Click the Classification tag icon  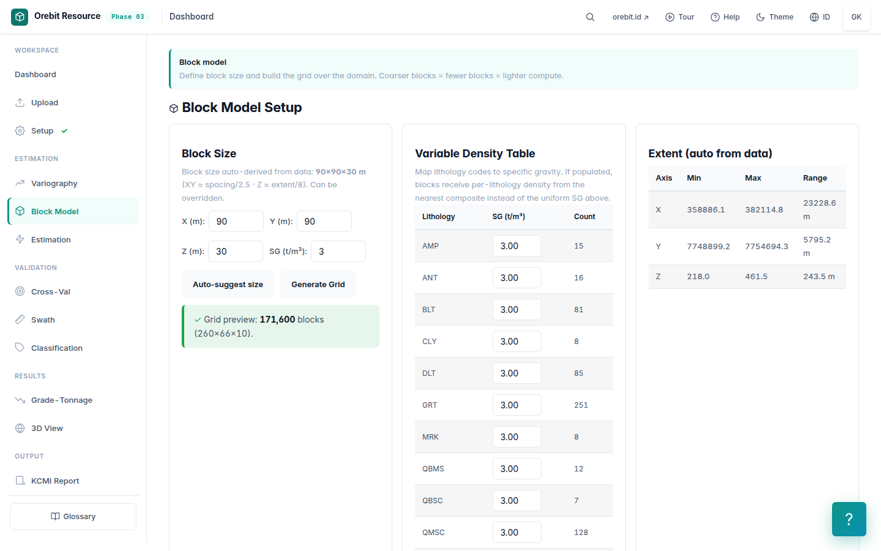(20, 348)
